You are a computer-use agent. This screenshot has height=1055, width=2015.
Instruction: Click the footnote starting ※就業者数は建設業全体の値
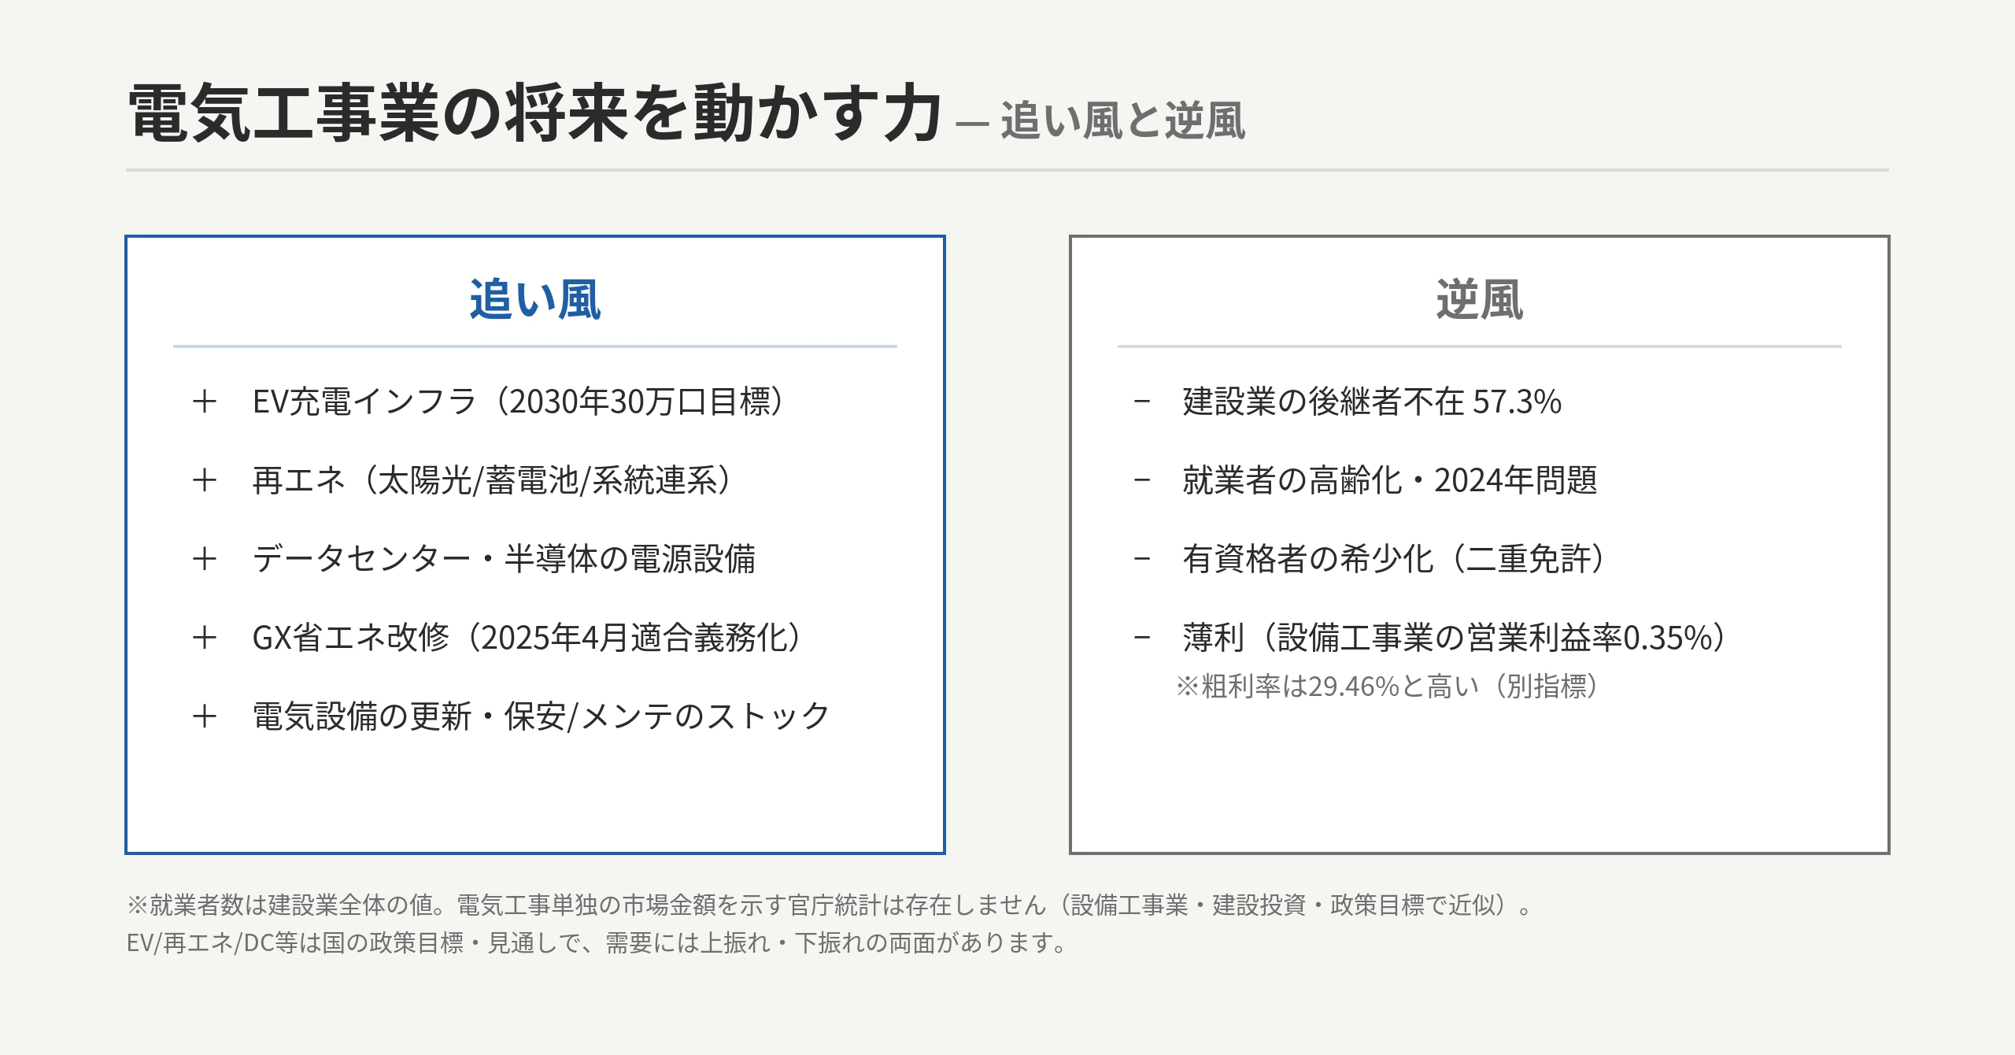(830, 905)
